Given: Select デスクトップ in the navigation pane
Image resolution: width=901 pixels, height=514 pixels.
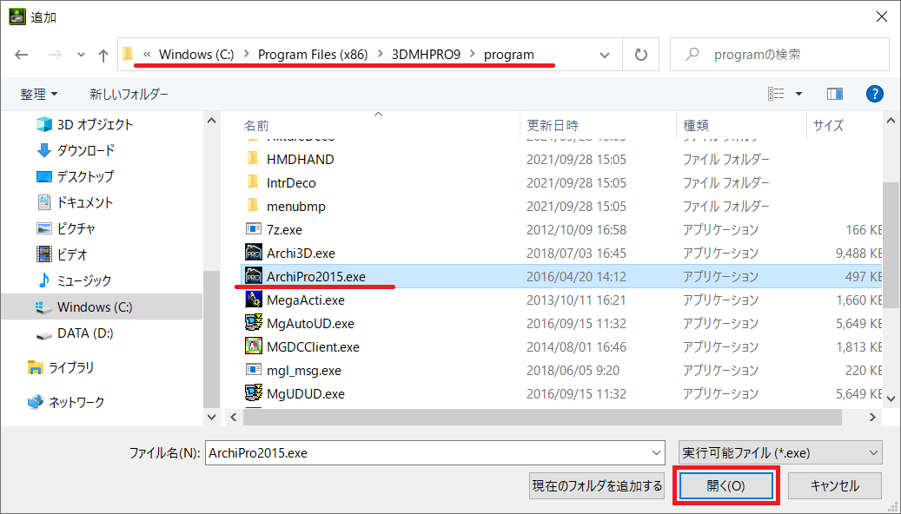Looking at the screenshot, I should point(76,176).
